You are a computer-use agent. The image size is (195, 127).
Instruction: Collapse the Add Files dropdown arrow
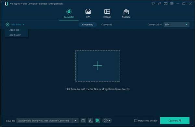click(23, 25)
